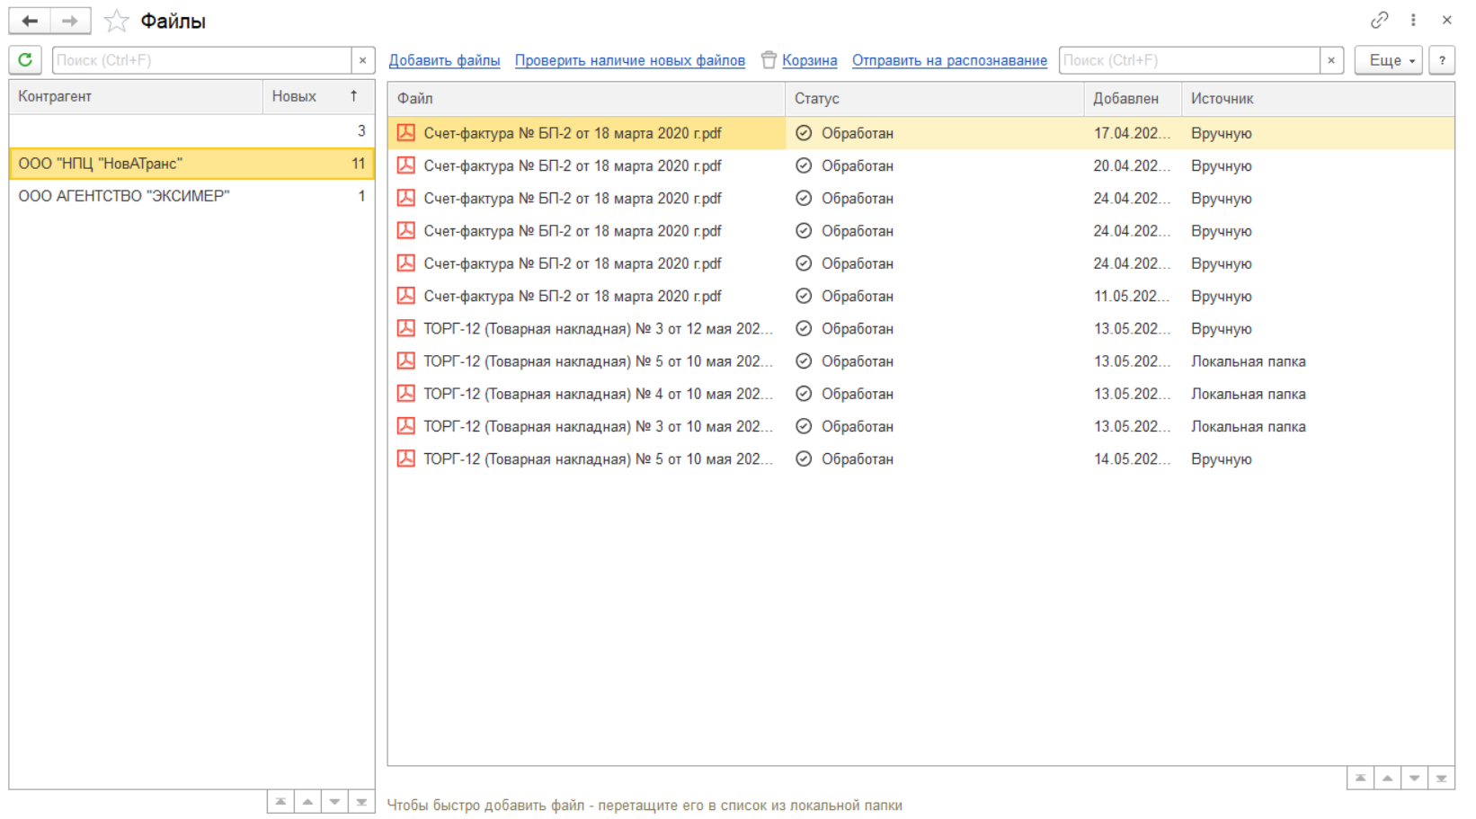The image size is (1476, 819).
Task: Click the date 11.05.202… cell
Action: 1132,296
